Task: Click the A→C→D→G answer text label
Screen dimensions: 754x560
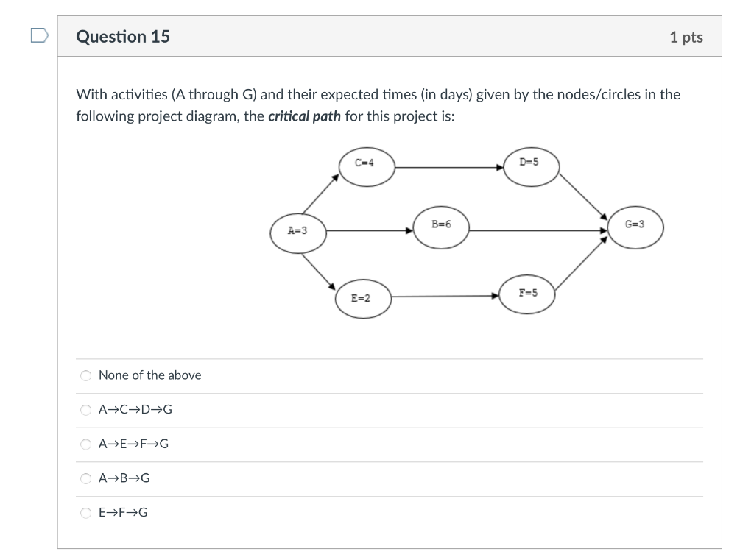Action: (135, 409)
